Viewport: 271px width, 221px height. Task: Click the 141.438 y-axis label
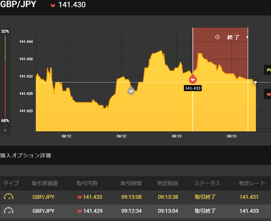(x=26, y=59)
